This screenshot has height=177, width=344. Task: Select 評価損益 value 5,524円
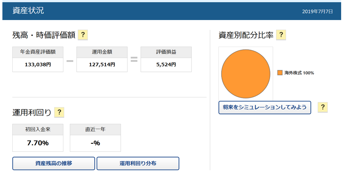(166, 65)
